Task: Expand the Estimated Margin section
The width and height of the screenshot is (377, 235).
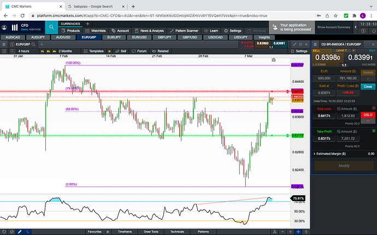Action: click(314, 154)
